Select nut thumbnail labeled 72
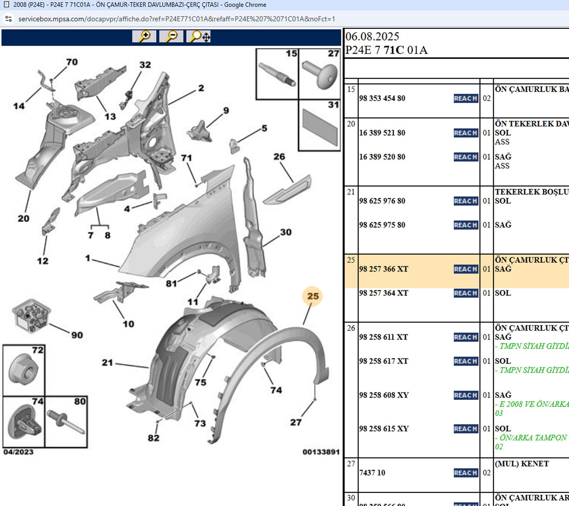 pyautogui.click(x=24, y=370)
